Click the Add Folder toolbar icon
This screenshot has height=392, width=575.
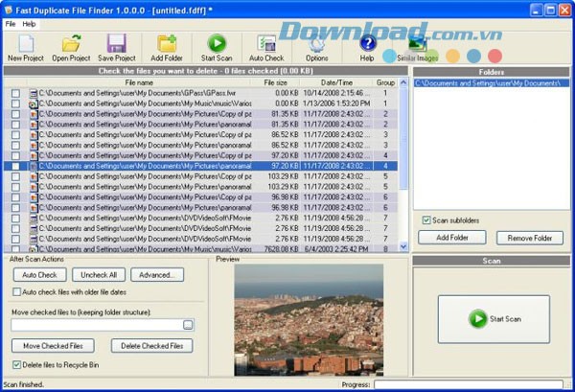coord(167,44)
